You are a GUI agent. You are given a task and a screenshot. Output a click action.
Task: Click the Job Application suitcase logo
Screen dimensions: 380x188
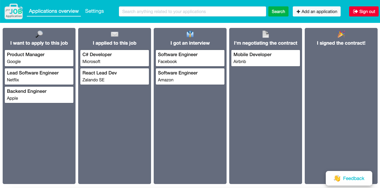pos(13,11)
